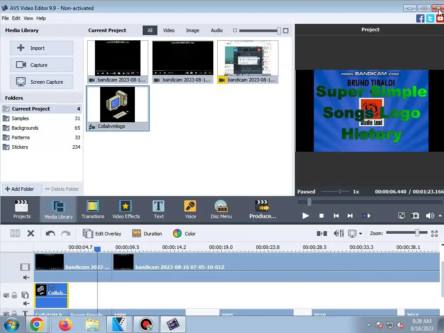Filter library by Audio tab
Screen dimensions: 444x333
click(217, 30)
